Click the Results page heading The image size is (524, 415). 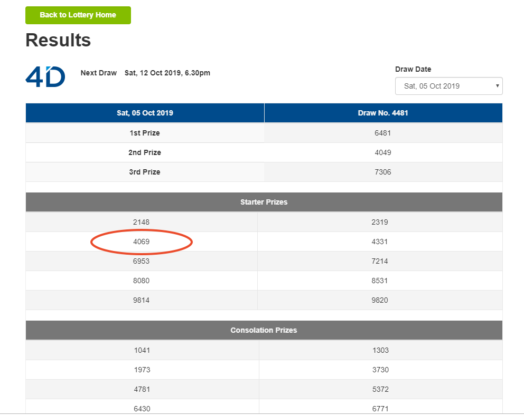tap(58, 41)
